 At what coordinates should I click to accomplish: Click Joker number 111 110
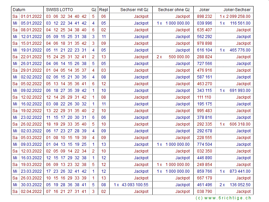(x=204, y=97)
